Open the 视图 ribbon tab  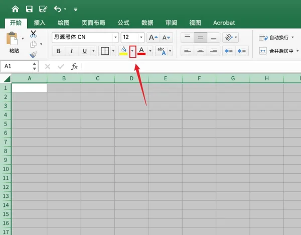tap(195, 23)
